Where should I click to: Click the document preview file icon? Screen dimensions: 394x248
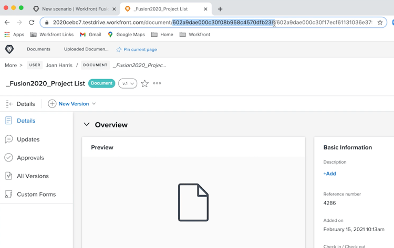(x=193, y=202)
